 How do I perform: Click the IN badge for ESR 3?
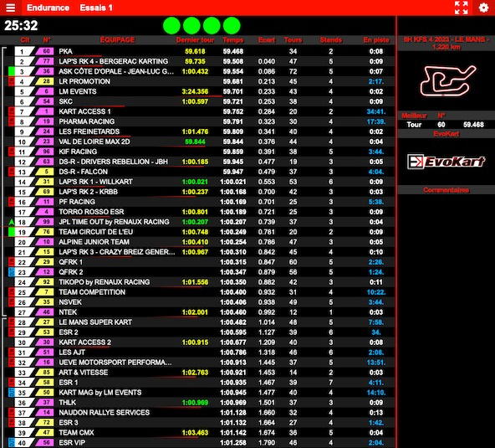(12, 423)
